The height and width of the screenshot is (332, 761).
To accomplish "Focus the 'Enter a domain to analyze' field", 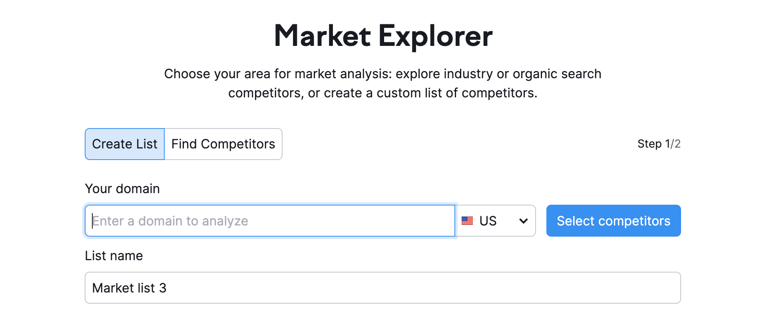I will pos(270,221).
